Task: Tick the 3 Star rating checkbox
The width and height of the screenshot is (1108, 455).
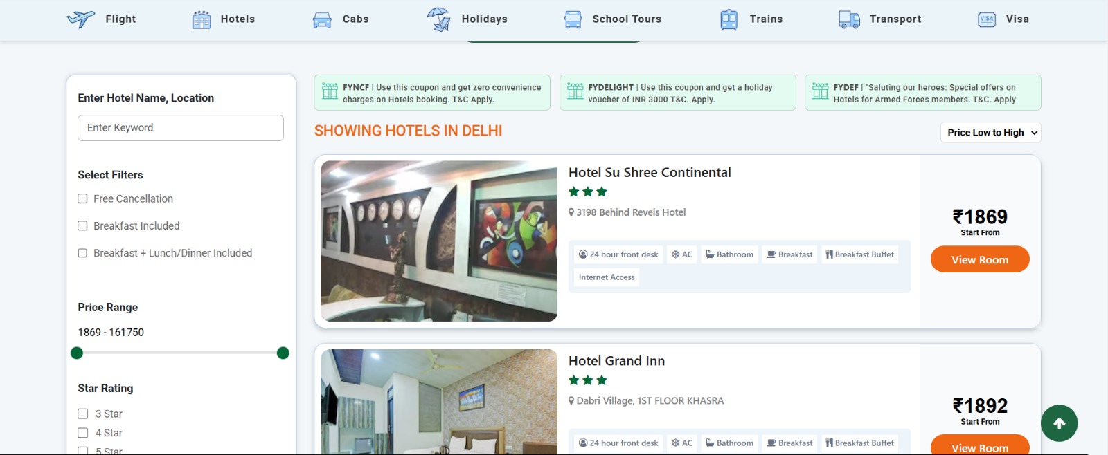Action: point(83,414)
